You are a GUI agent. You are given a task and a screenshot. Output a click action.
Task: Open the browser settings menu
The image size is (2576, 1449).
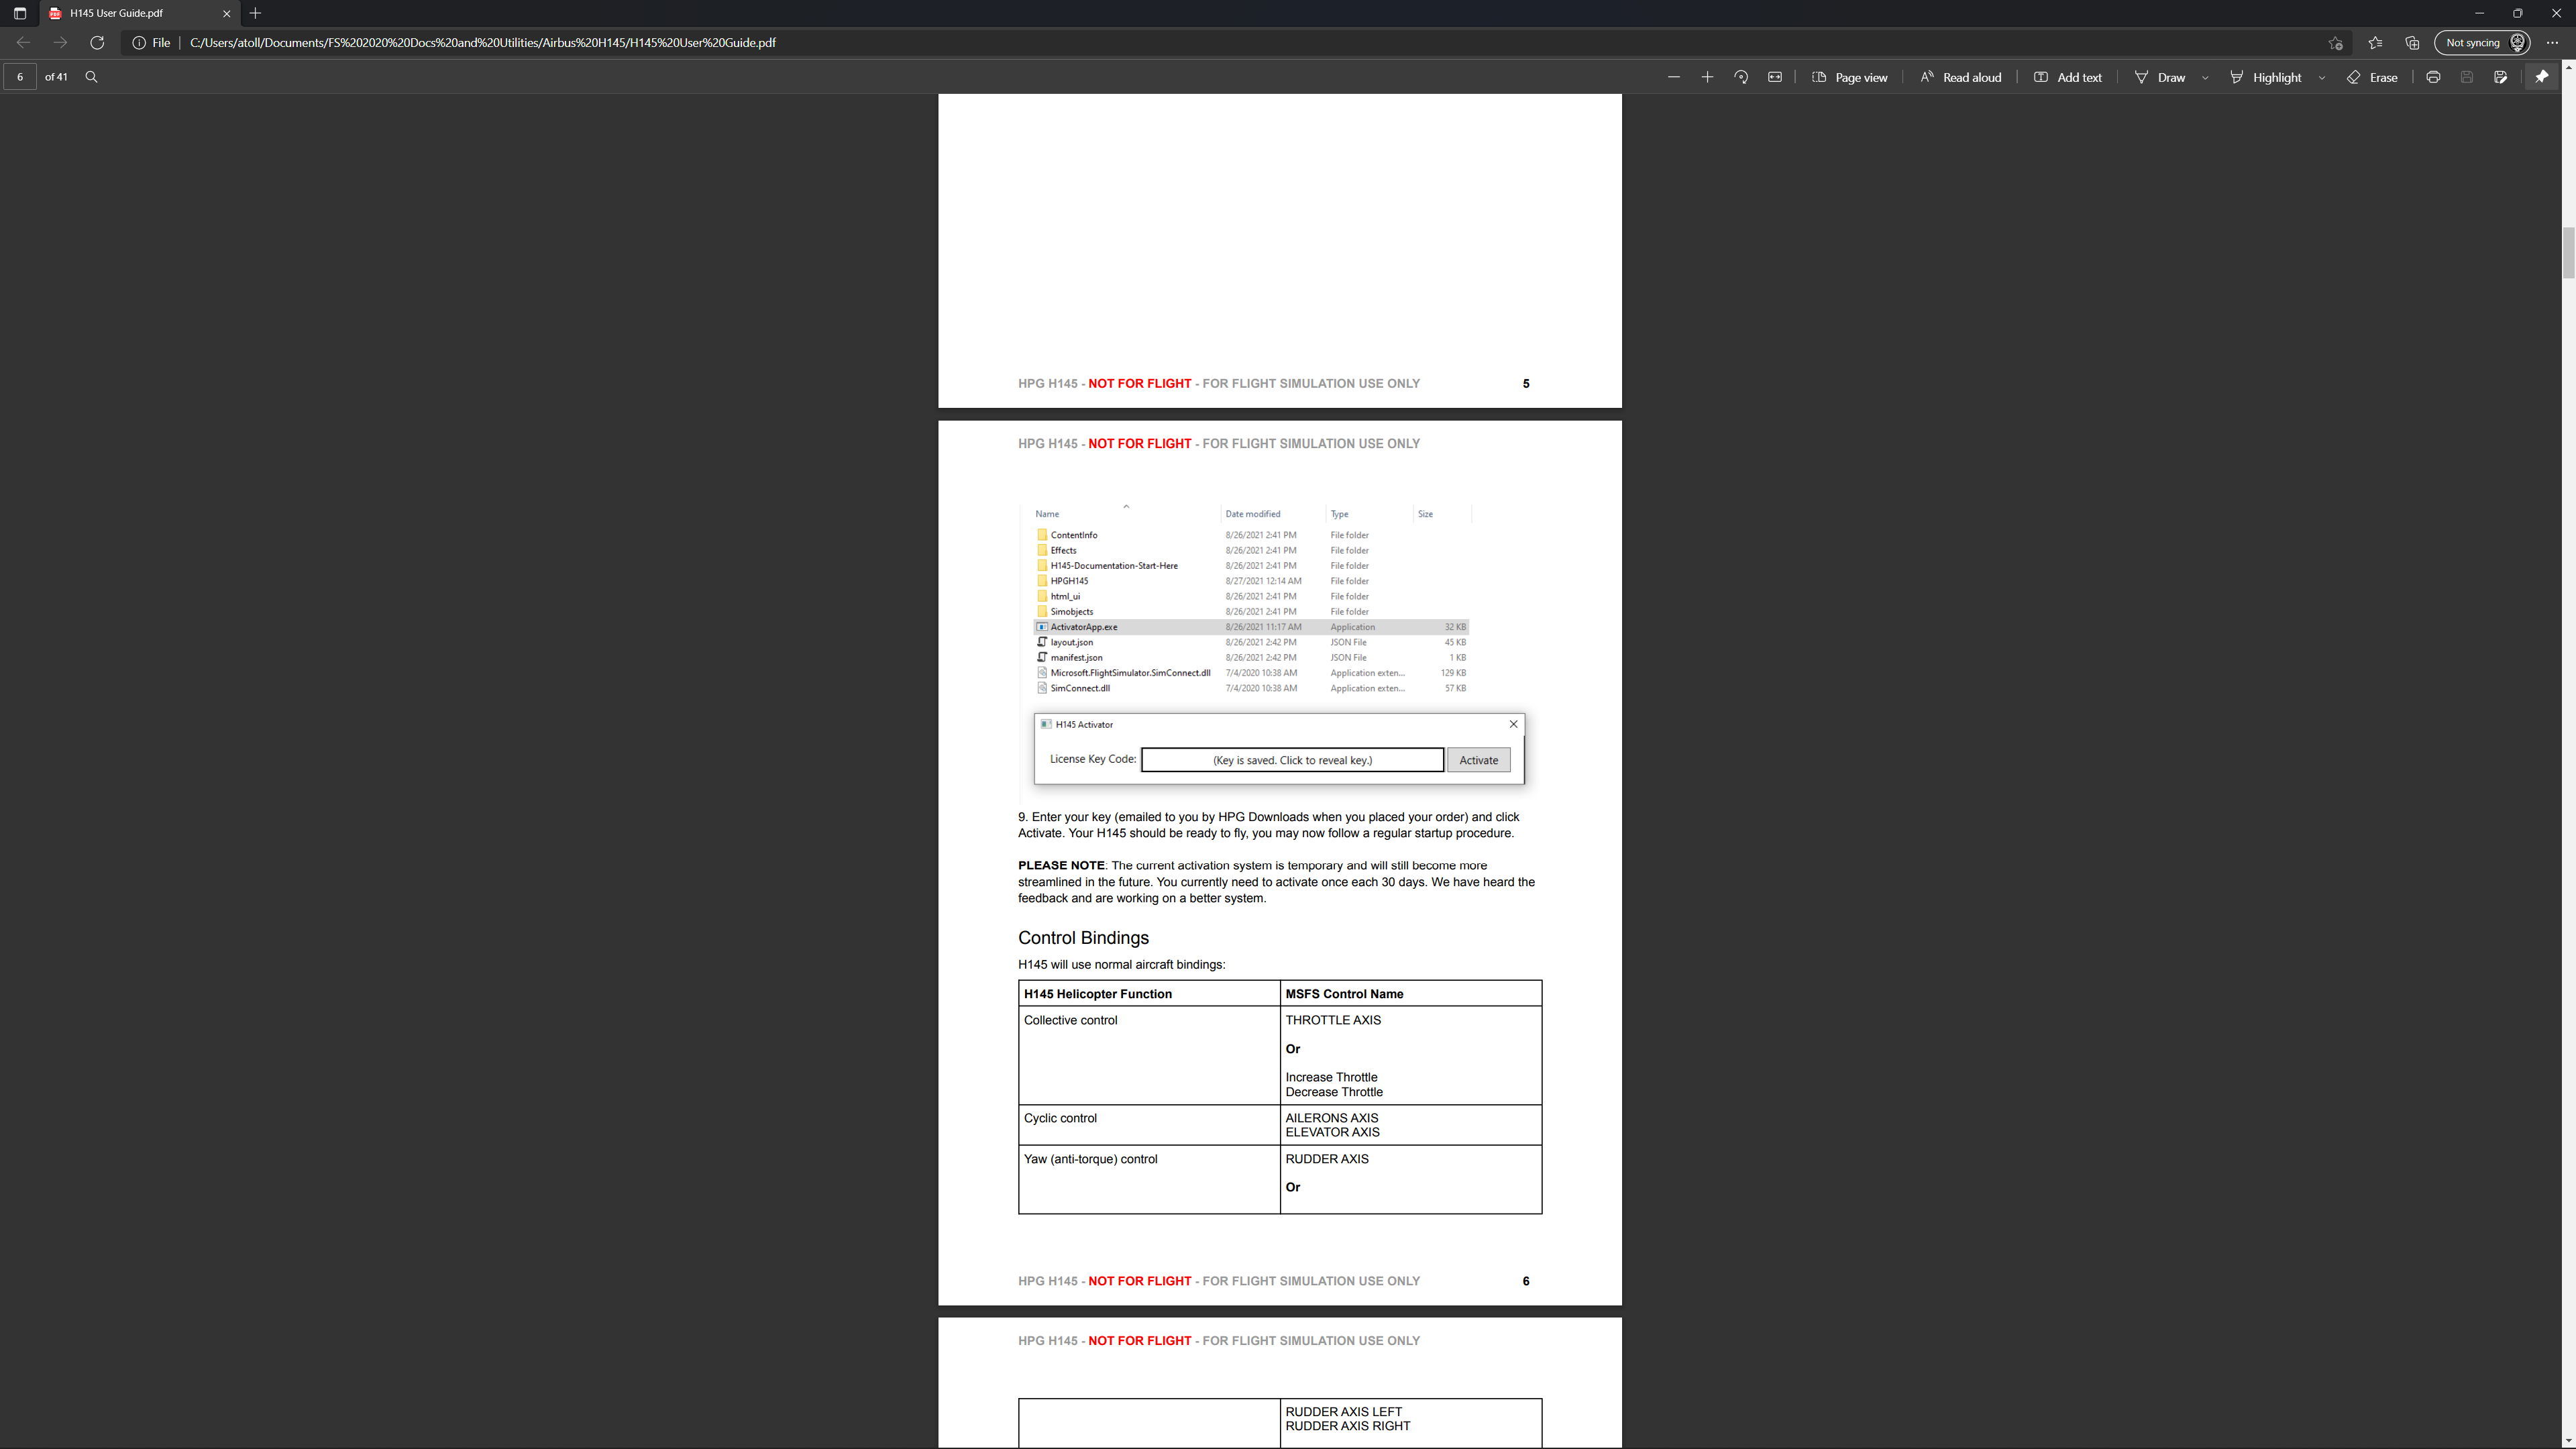(x=2552, y=42)
